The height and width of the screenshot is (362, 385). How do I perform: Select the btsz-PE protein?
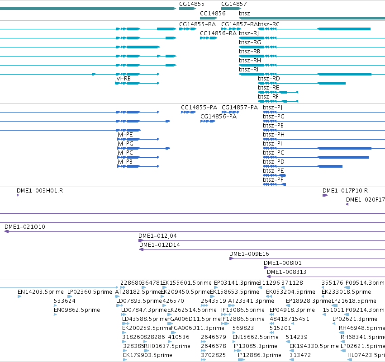coord(274,175)
